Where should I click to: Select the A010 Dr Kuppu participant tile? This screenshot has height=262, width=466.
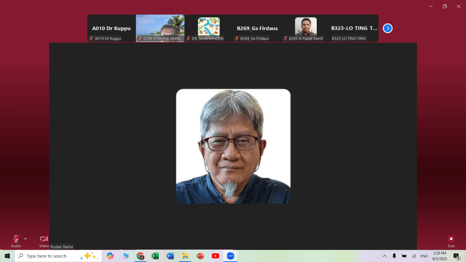click(111, 28)
